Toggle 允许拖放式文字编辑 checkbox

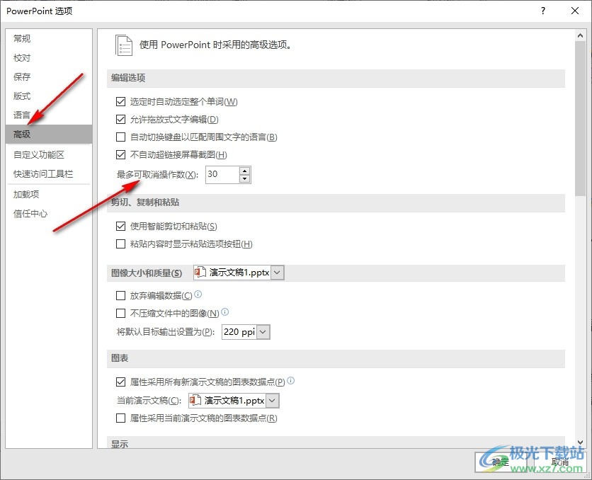click(121, 119)
